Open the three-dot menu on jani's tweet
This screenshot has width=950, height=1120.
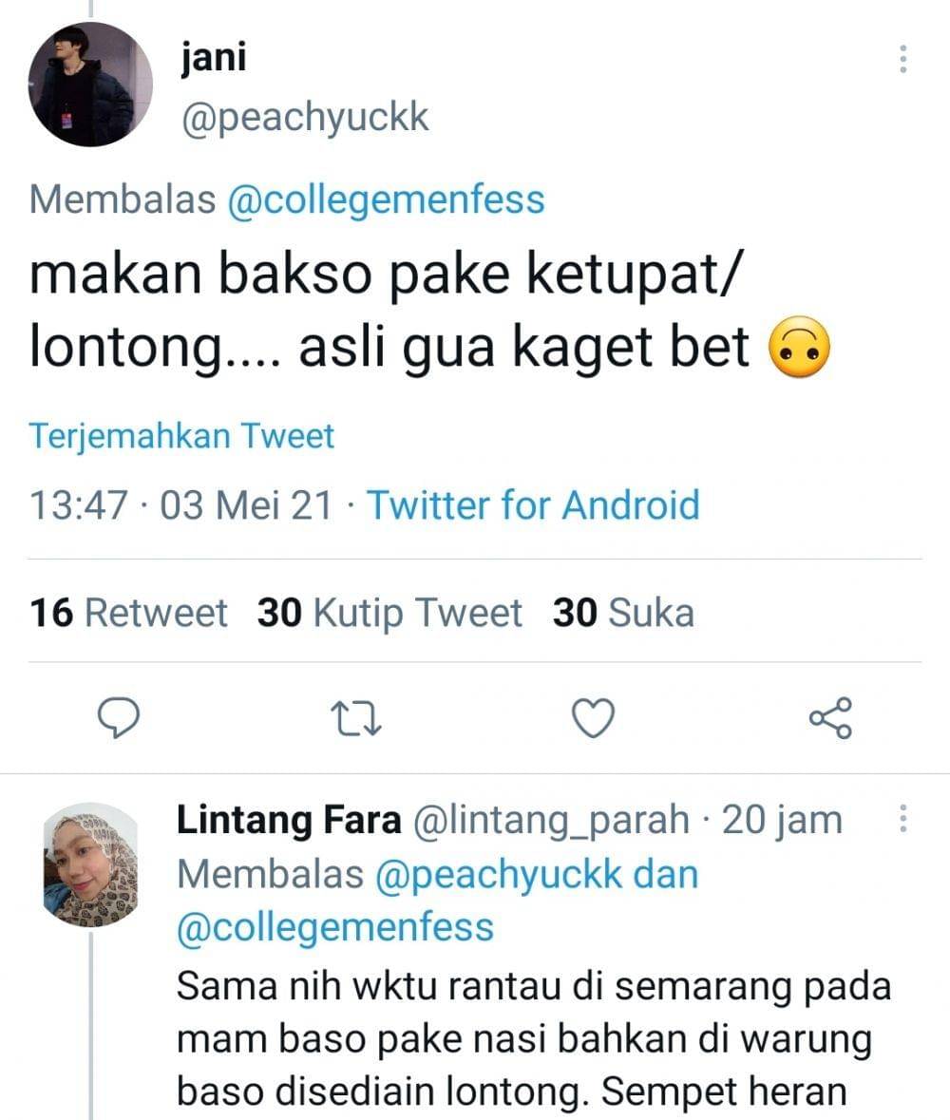(902, 59)
